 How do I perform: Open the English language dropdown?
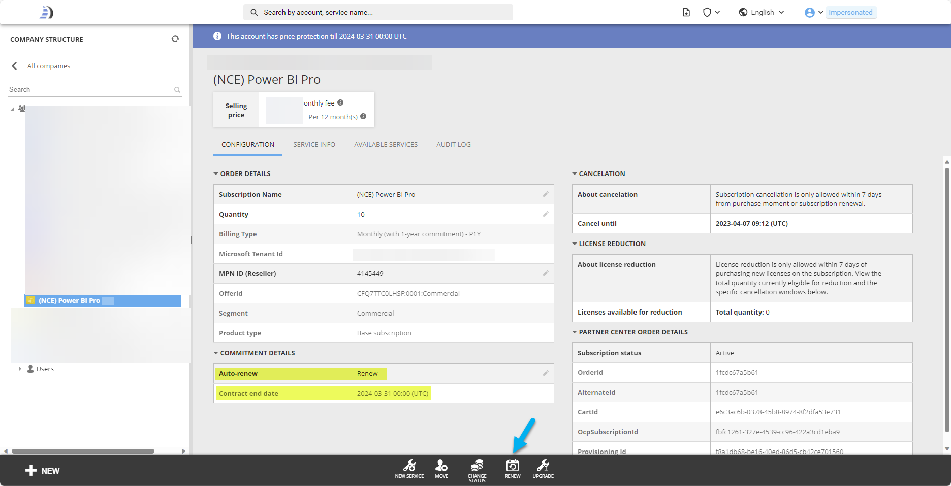coord(762,12)
